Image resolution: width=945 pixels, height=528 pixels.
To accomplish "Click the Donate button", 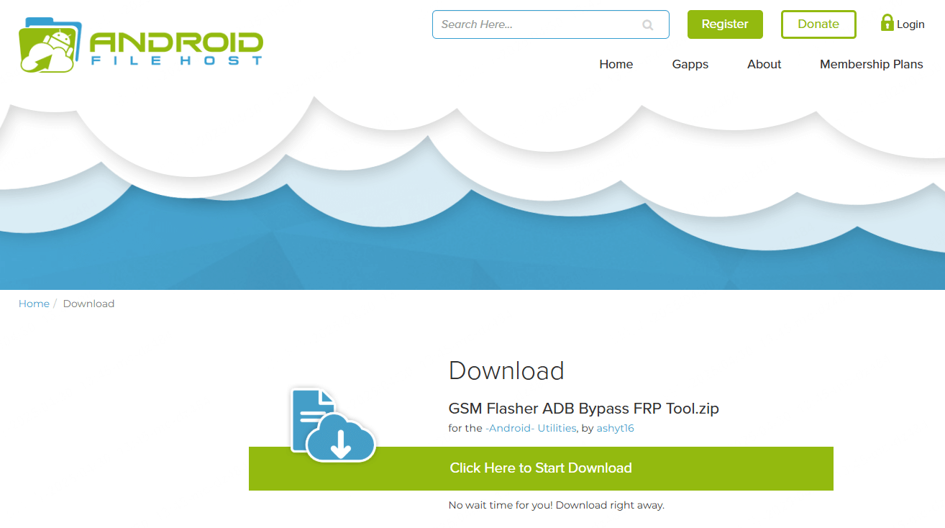I will coord(818,24).
